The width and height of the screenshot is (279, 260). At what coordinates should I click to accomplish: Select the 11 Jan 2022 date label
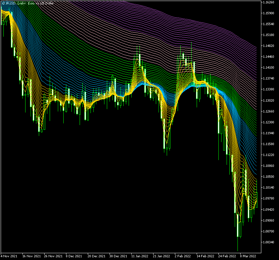point(140,256)
